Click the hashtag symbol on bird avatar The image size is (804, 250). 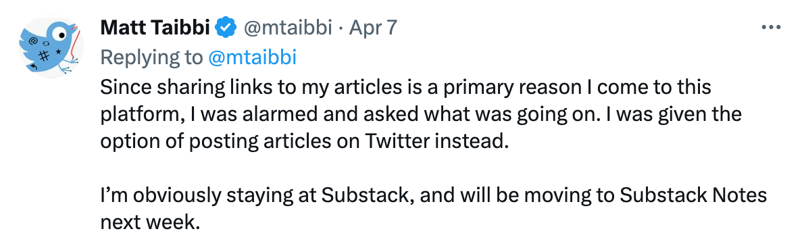[44, 57]
